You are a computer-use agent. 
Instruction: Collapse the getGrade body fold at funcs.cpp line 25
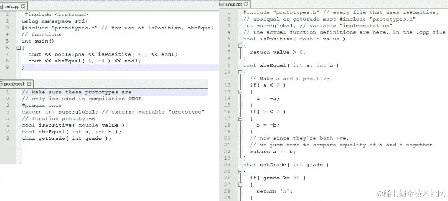pyautogui.click(x=240, y=171)
